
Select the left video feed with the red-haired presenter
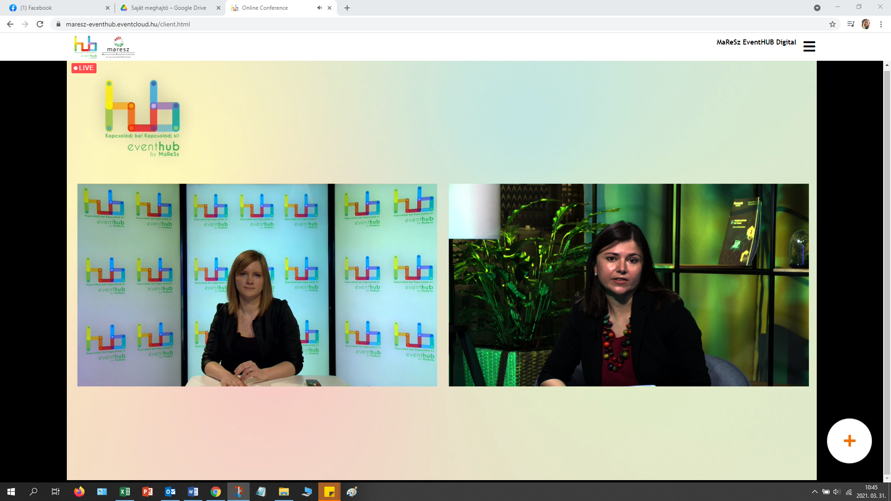(257, 285)
